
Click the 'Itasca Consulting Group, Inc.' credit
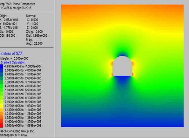tap(17, 132)
